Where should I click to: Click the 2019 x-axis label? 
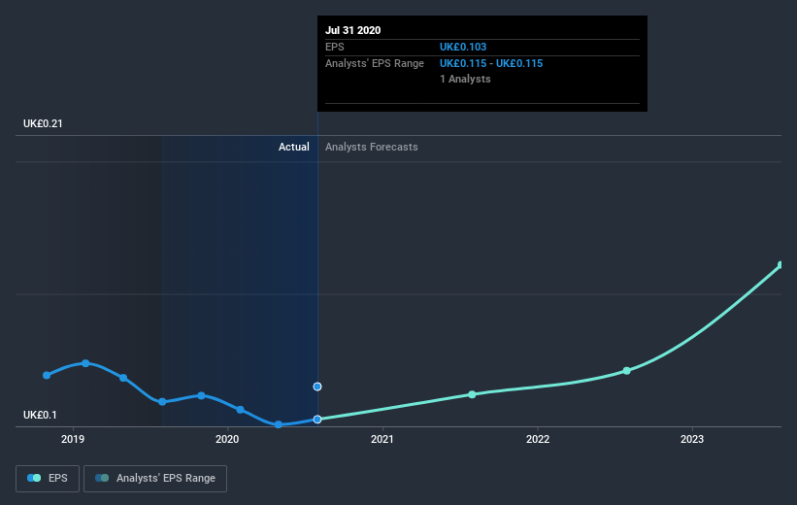point(73,439)
